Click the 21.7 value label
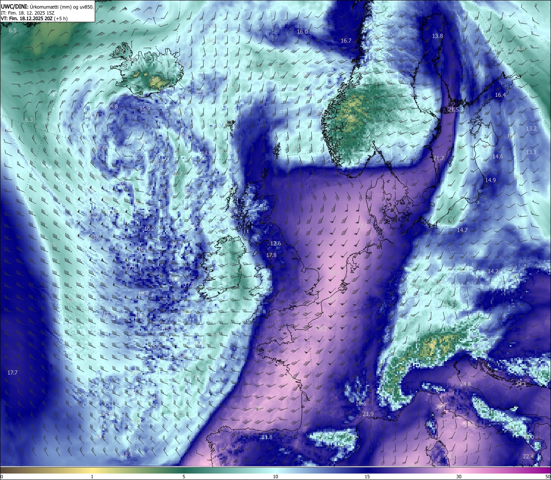The height and width of the screenshot is (480, 551). (438, 158)
